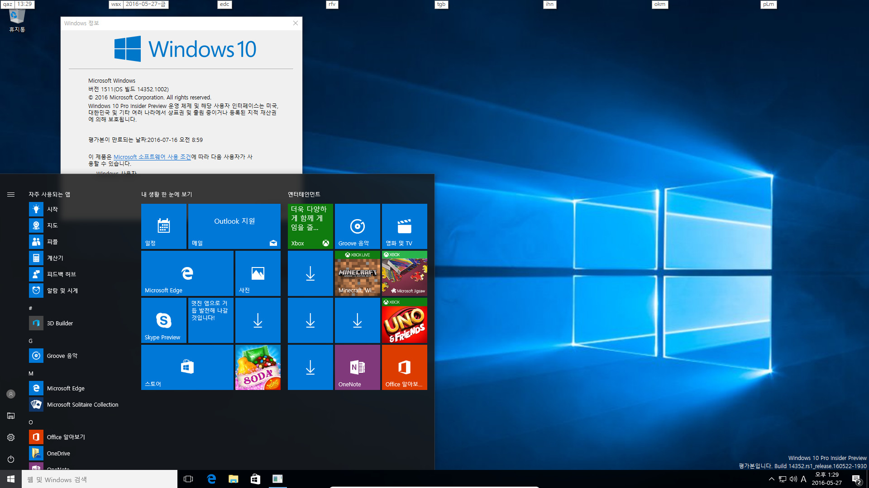Open the Action Center notifications

856,479
